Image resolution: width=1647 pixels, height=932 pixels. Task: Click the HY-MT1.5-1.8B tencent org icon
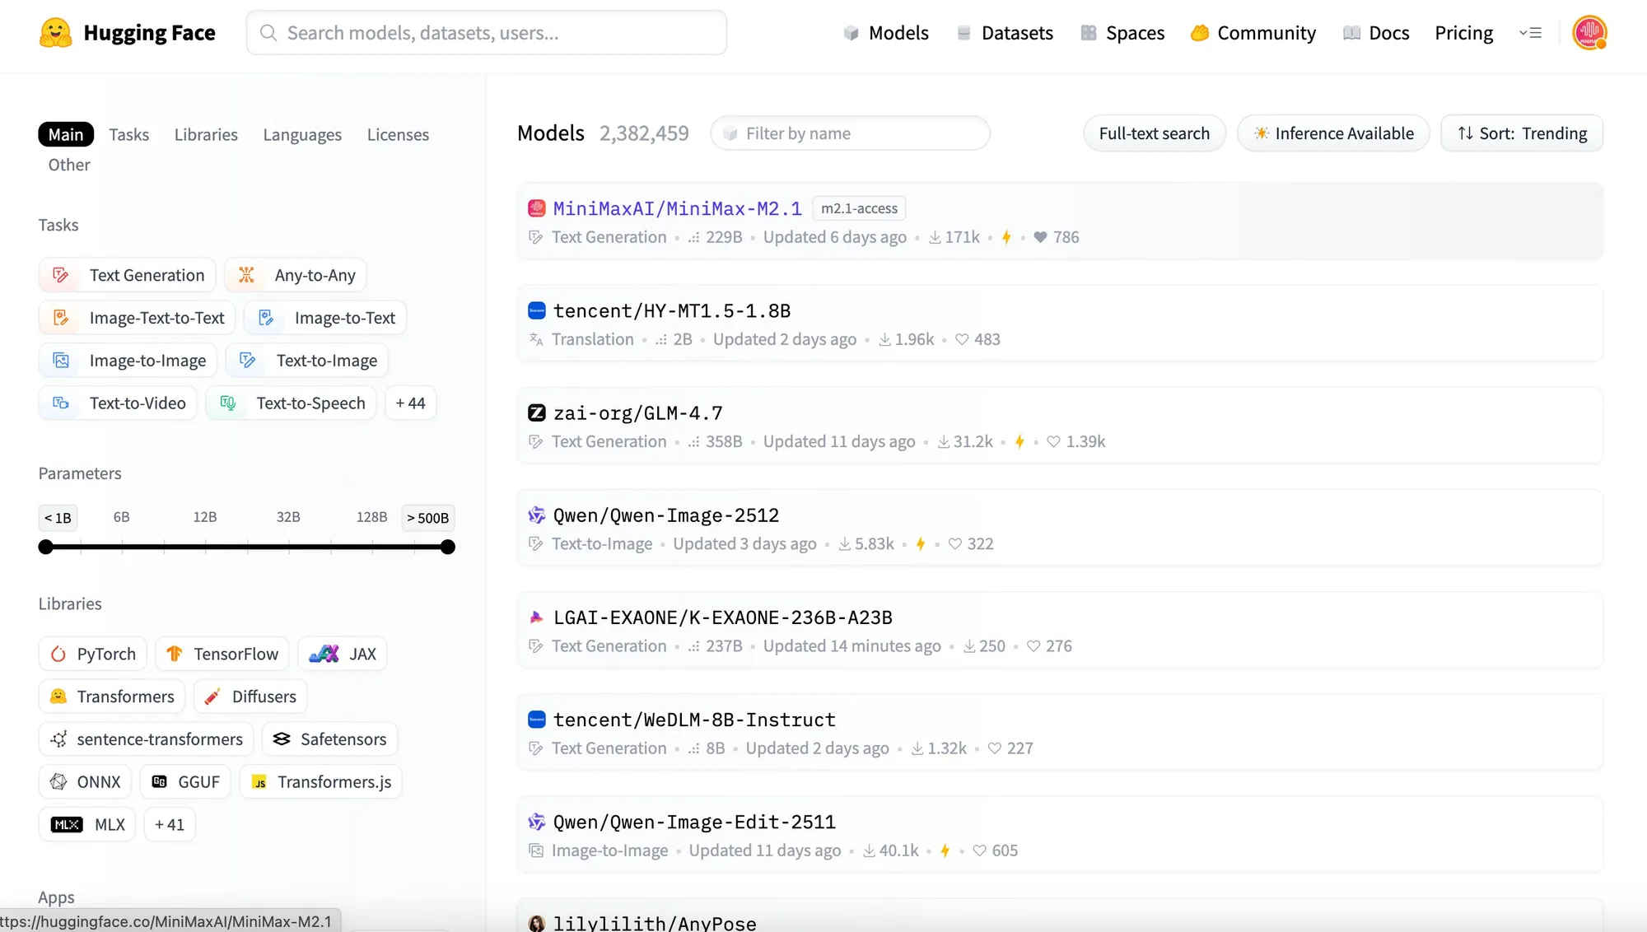536,310
